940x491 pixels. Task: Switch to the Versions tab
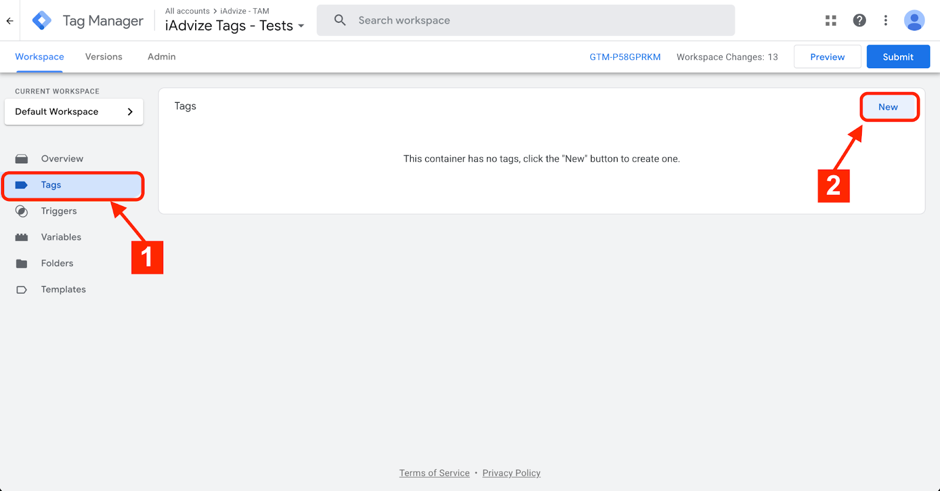[103, 57]
